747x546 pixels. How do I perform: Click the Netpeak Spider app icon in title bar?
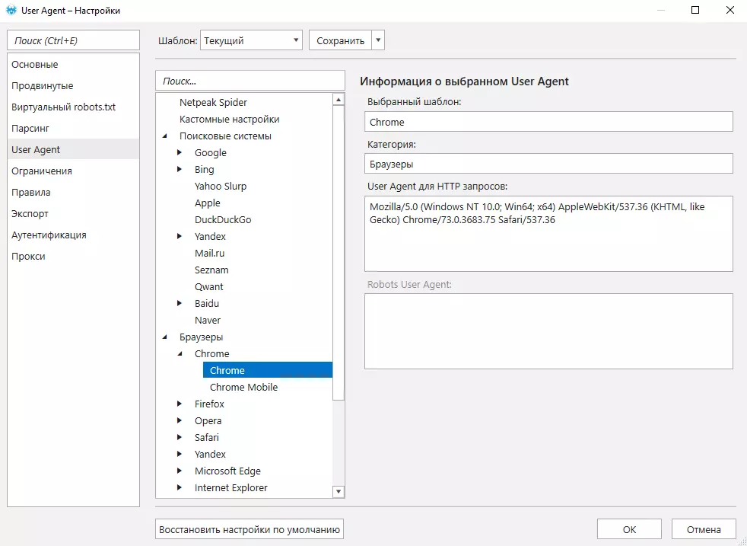[11, 10]
